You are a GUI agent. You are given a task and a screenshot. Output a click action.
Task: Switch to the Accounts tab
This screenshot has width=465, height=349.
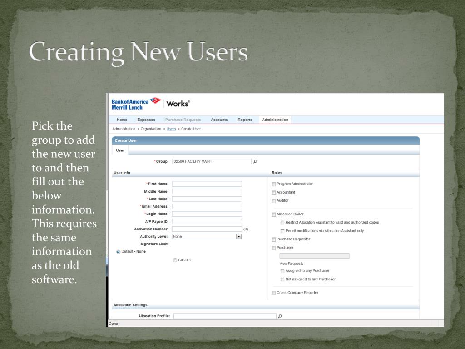(219, 120)
